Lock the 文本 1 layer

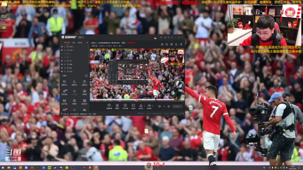[65, 50]
